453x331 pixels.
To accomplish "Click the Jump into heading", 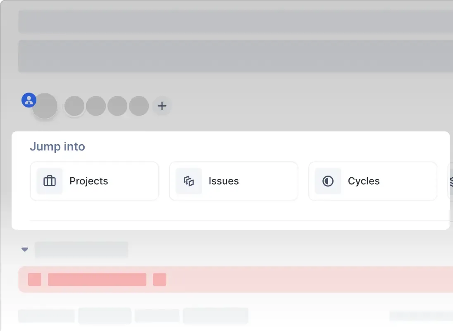I will (57, 147).
